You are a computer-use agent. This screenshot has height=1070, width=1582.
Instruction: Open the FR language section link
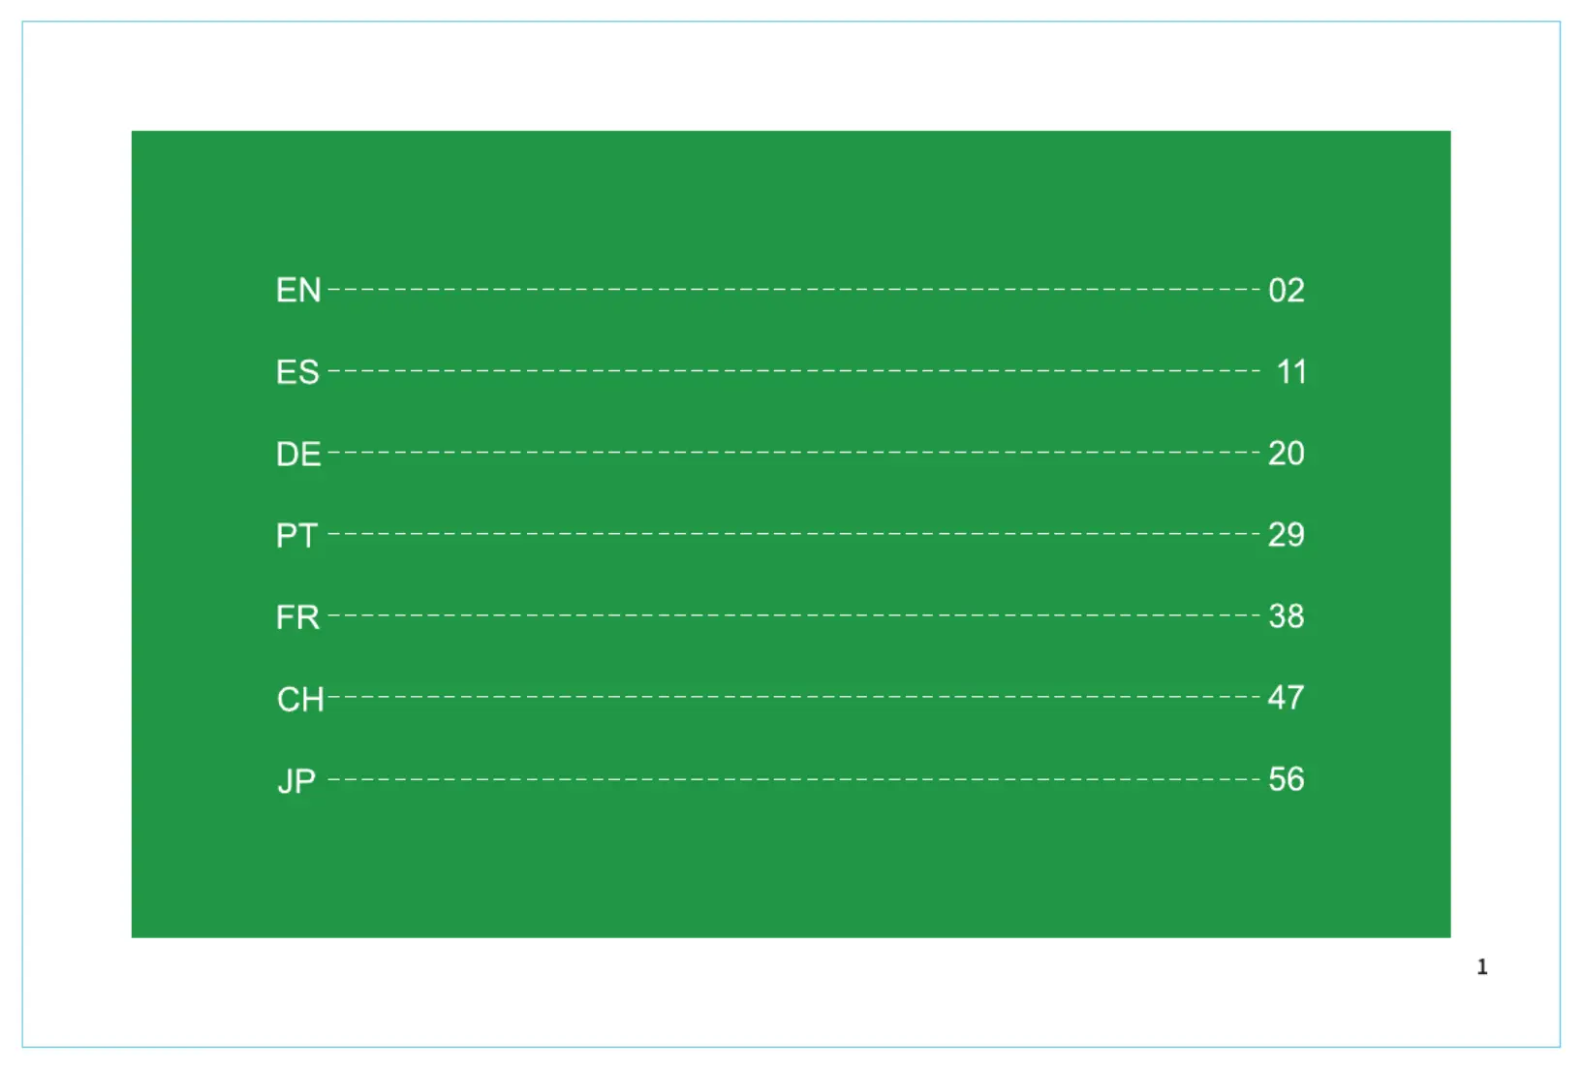click(297, 616)
